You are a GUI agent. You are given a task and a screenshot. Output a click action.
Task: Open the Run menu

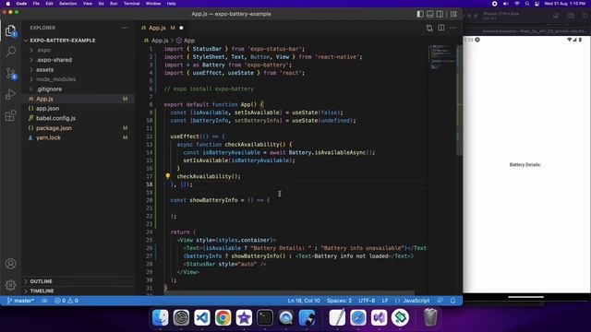[114, 4]
